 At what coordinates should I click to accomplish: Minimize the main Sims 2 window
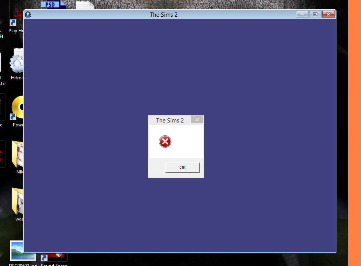pyautogui.click(x=302, y=14)
